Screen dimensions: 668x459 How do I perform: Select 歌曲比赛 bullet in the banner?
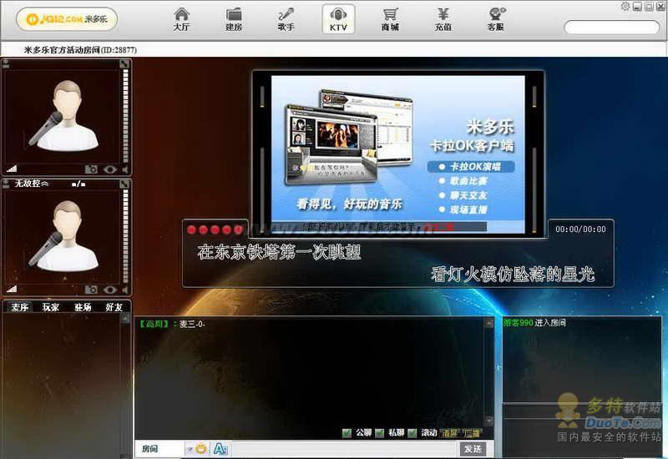click(463, 181)
